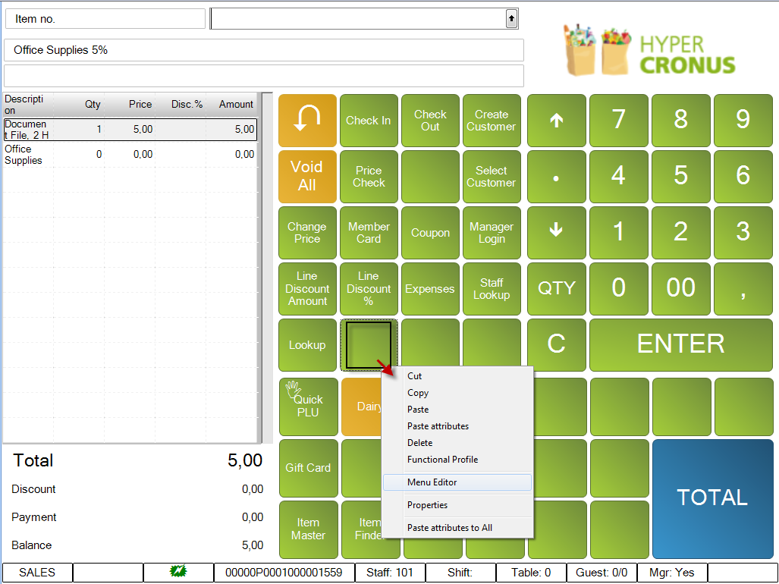The image size is (779, 584).
Task: Click the QTY keypad button
Action: [x=557, y=289]
